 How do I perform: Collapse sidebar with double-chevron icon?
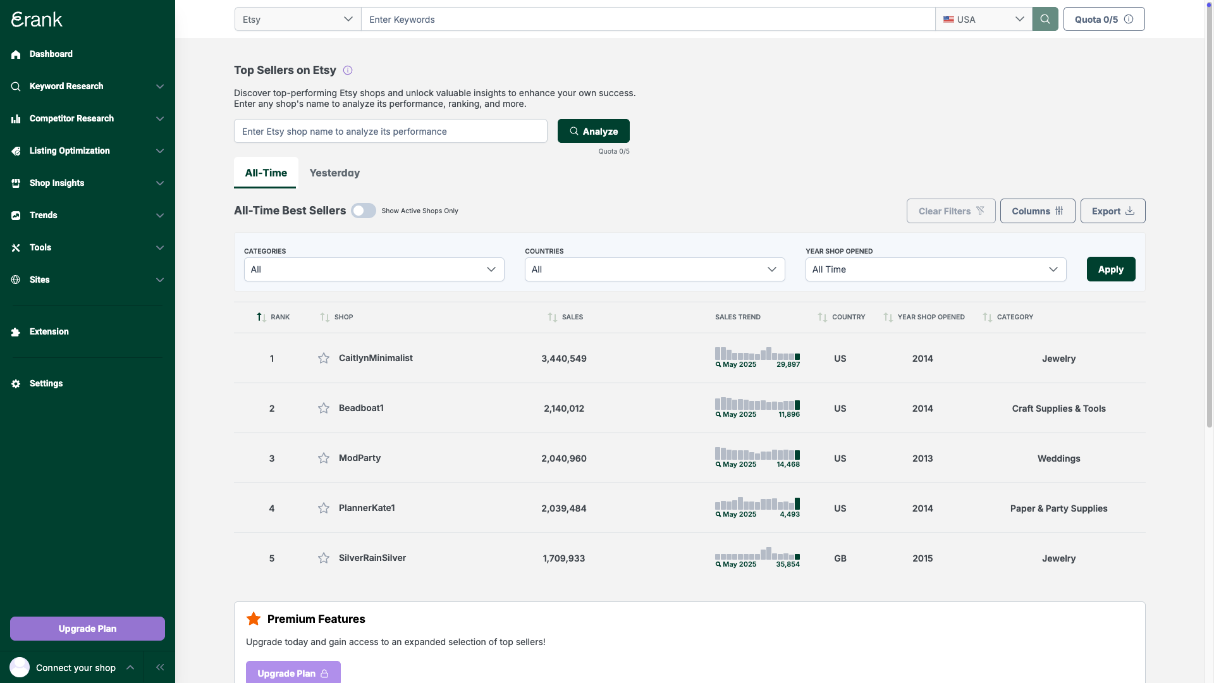click(x=160, y=667)
